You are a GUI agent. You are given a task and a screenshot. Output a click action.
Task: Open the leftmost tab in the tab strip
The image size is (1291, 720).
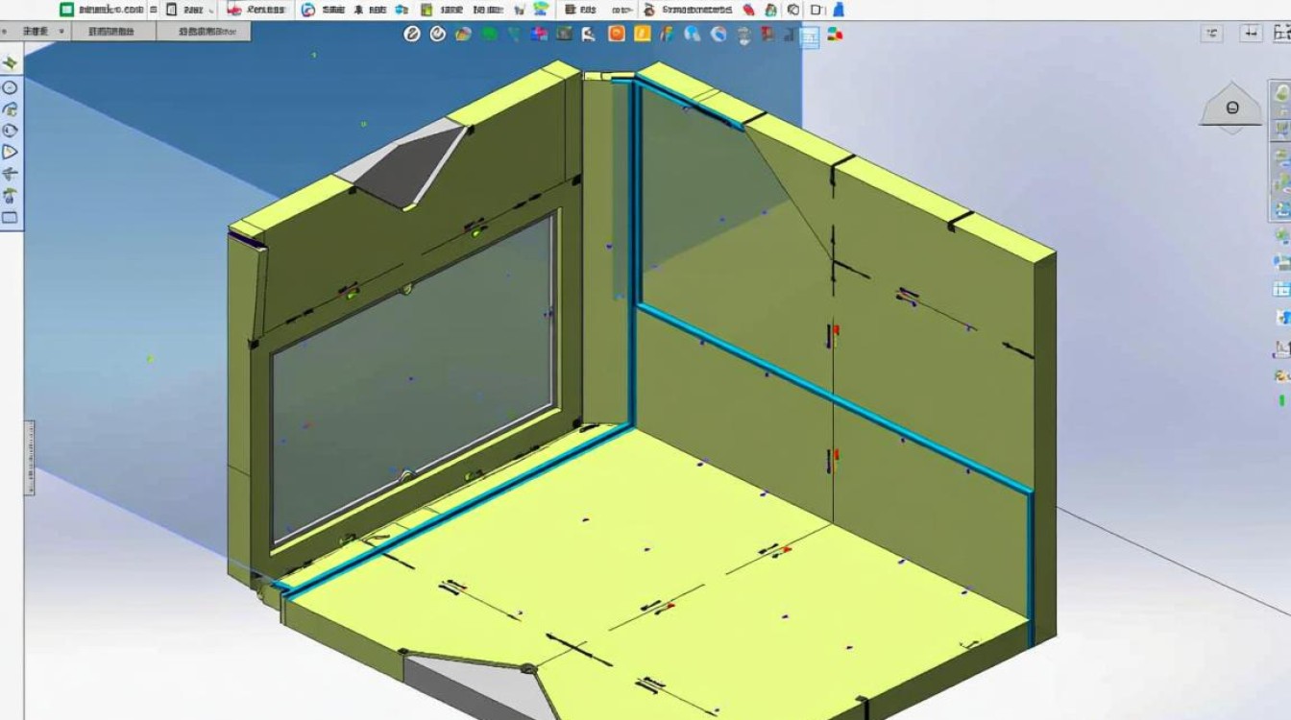(x=36, y=31)
